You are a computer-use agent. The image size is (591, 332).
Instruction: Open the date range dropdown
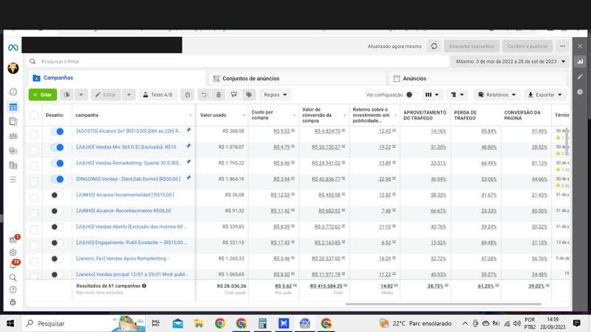510,61
